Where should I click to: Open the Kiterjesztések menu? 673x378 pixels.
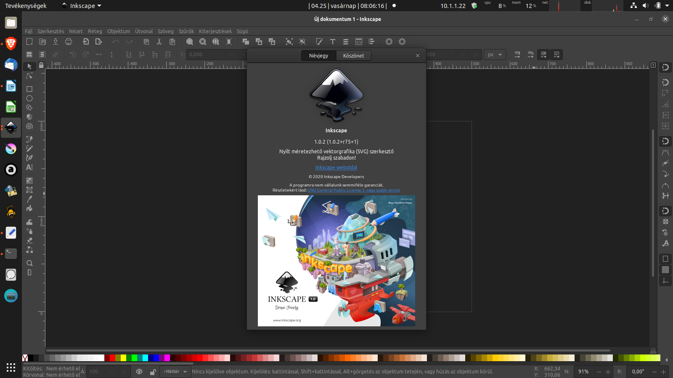[215, 31]
